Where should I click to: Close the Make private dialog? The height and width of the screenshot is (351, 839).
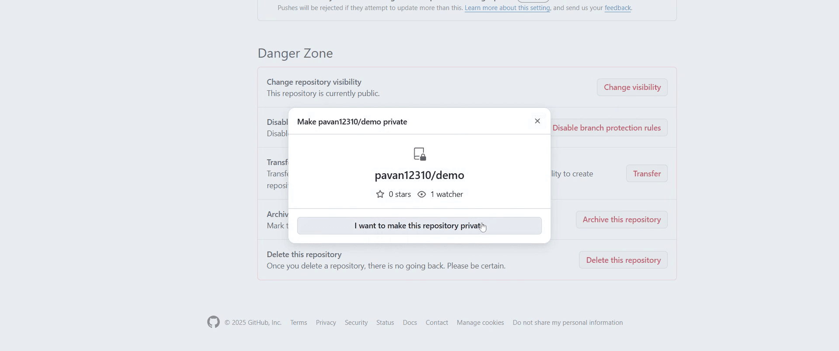[x=537, y=121]
